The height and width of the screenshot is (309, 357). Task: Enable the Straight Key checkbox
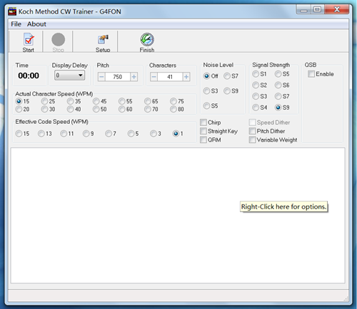pyautogui.click(x=203, y=131)
